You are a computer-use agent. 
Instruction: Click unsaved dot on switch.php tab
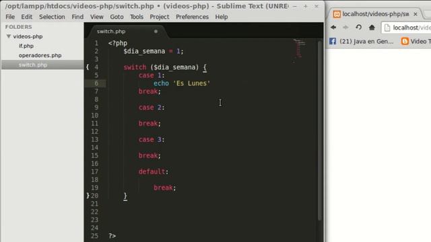[x=156, y=32]
